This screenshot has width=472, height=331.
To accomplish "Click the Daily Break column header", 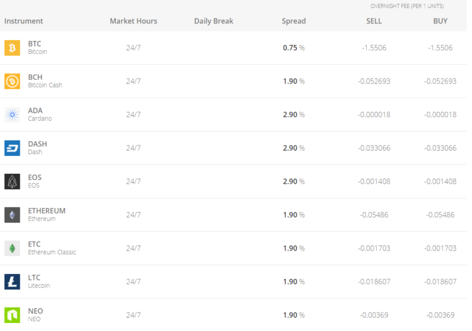I will 214,21.
